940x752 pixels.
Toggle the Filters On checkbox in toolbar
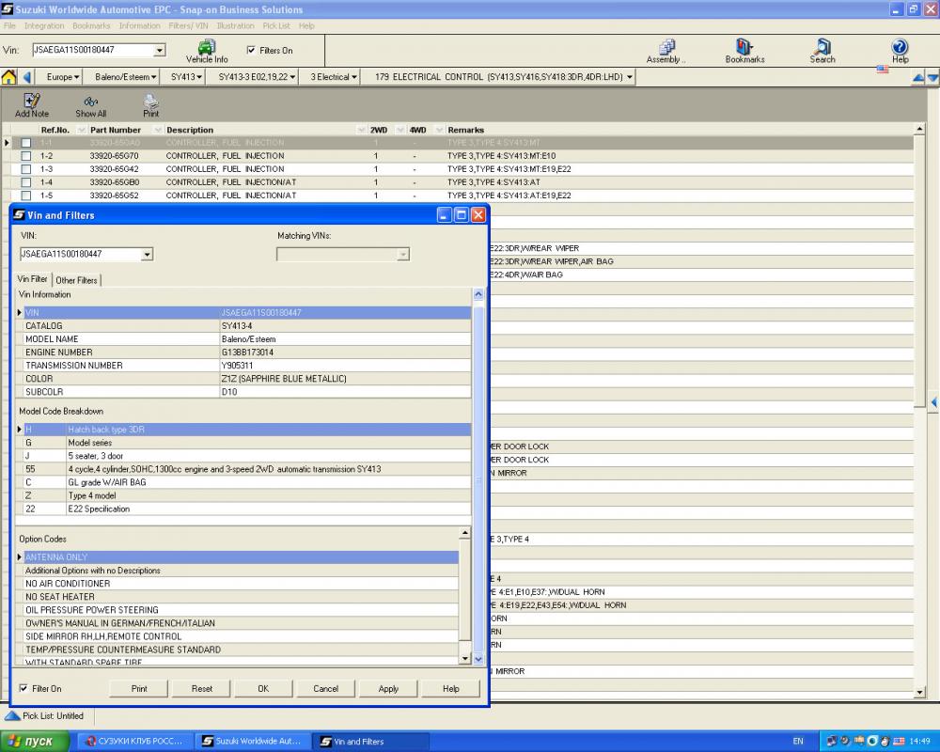click(251, 51)
